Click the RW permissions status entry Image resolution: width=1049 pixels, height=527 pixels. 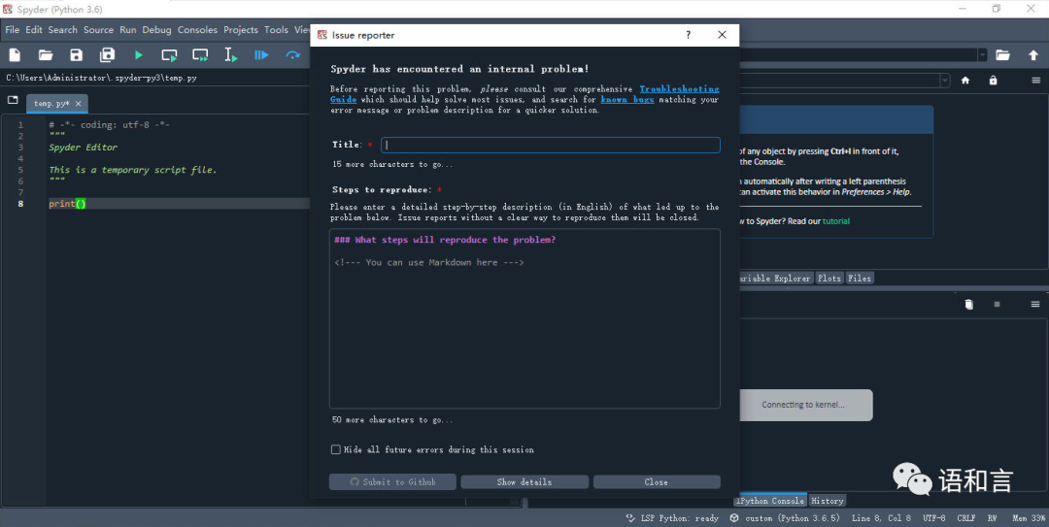tap(992, 518)
